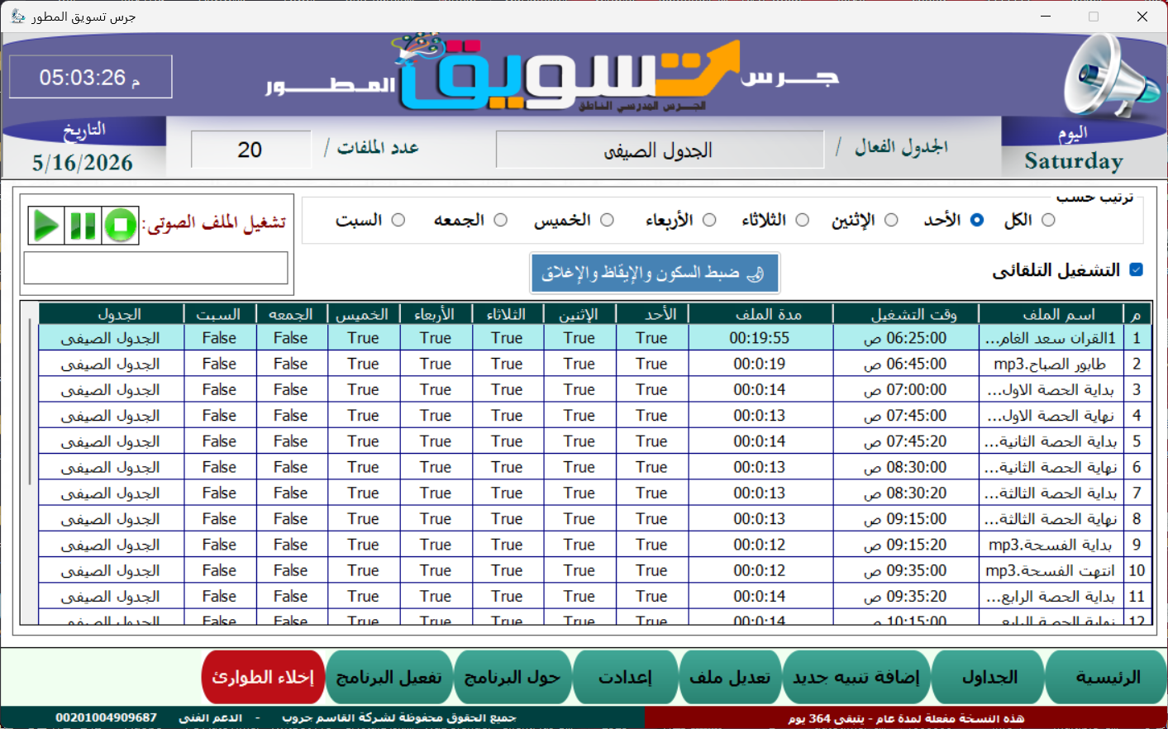Open حول البرنامج about page
The image size is (1168, 729).
[x=512, y=677]
